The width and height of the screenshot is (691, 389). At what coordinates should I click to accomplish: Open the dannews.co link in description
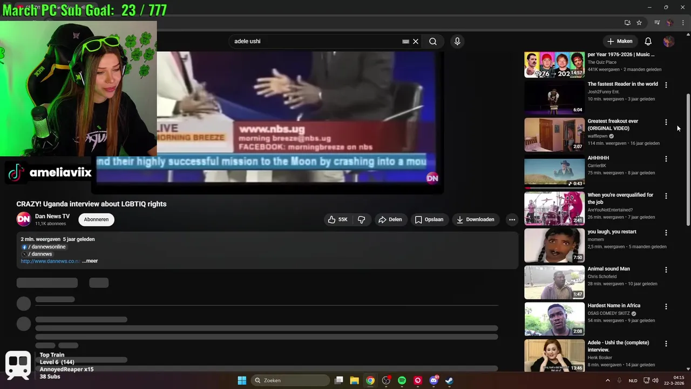pyautogui.click(x=50, y=261)
